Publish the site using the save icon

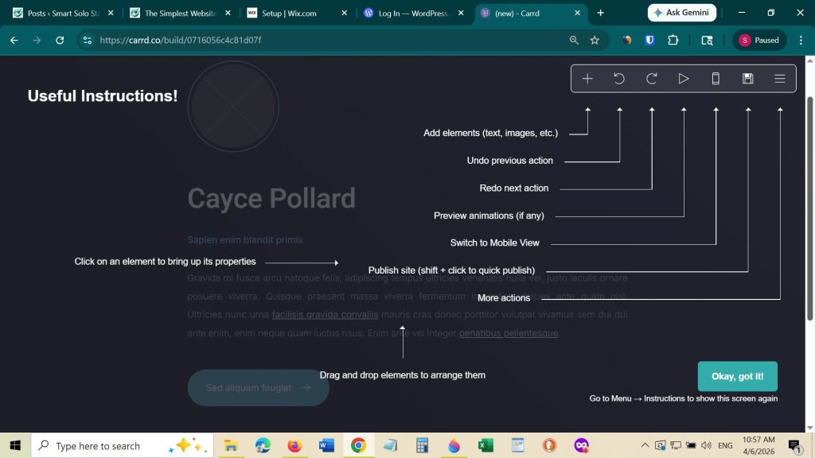pos(747,78)
